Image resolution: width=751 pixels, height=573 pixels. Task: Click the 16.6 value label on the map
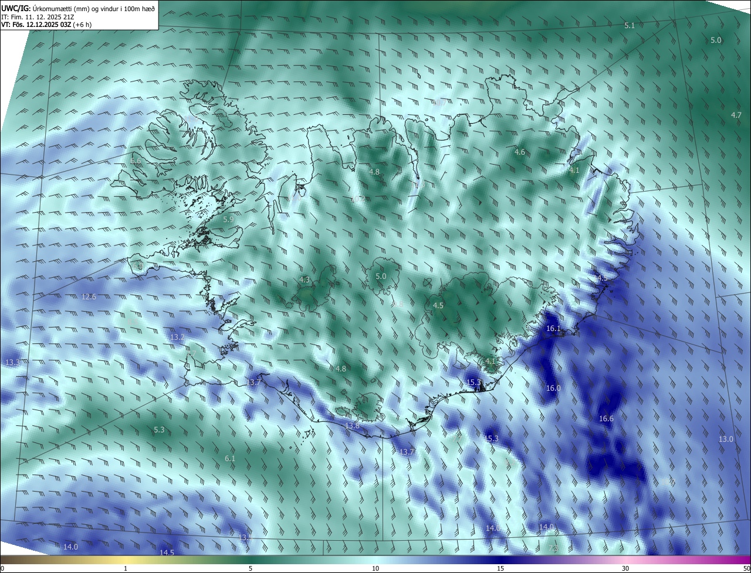[606, 418]
